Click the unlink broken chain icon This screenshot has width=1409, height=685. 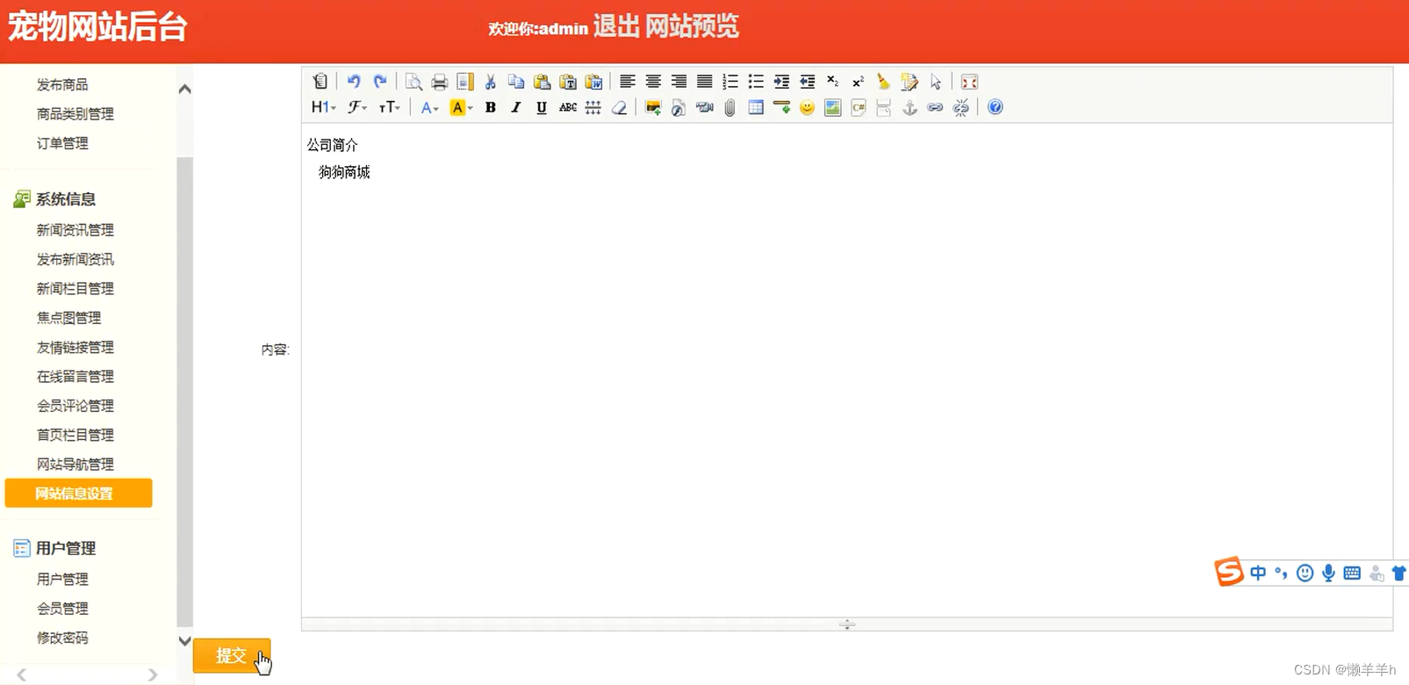[961, 107]
